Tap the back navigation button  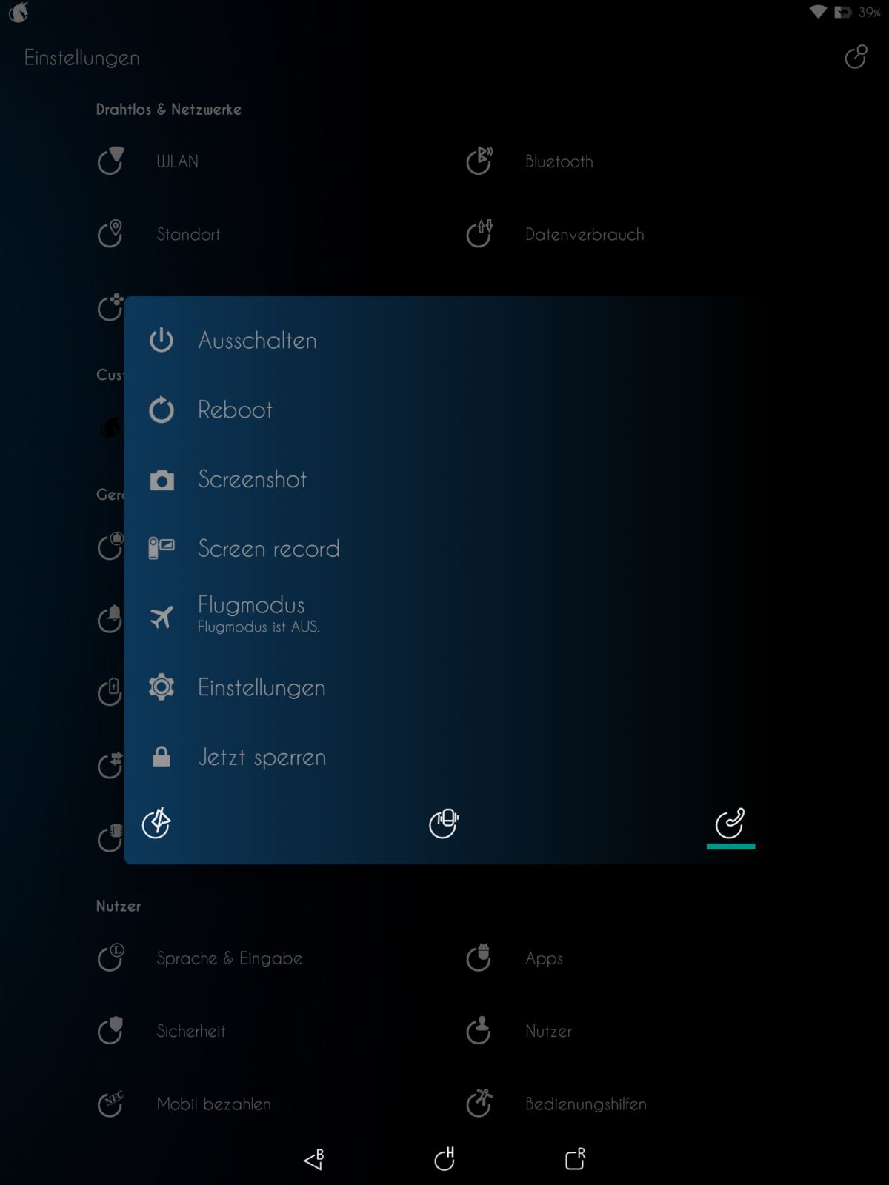tap(314, 1159)
